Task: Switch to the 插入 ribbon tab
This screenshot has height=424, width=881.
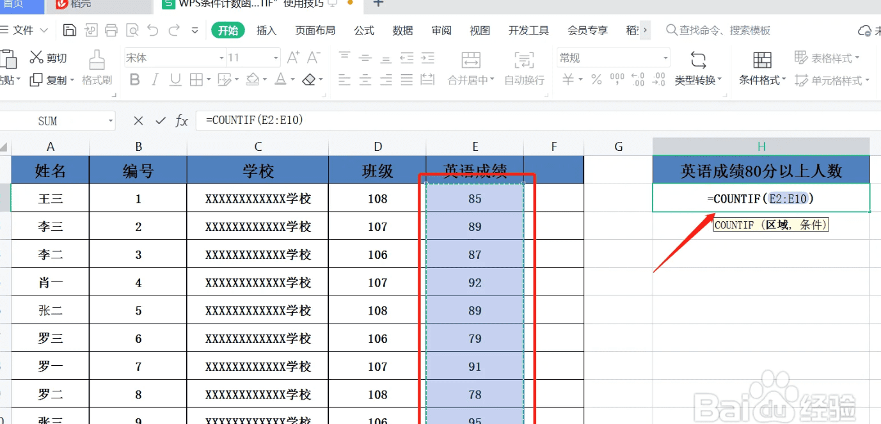Action: (266, 29)
